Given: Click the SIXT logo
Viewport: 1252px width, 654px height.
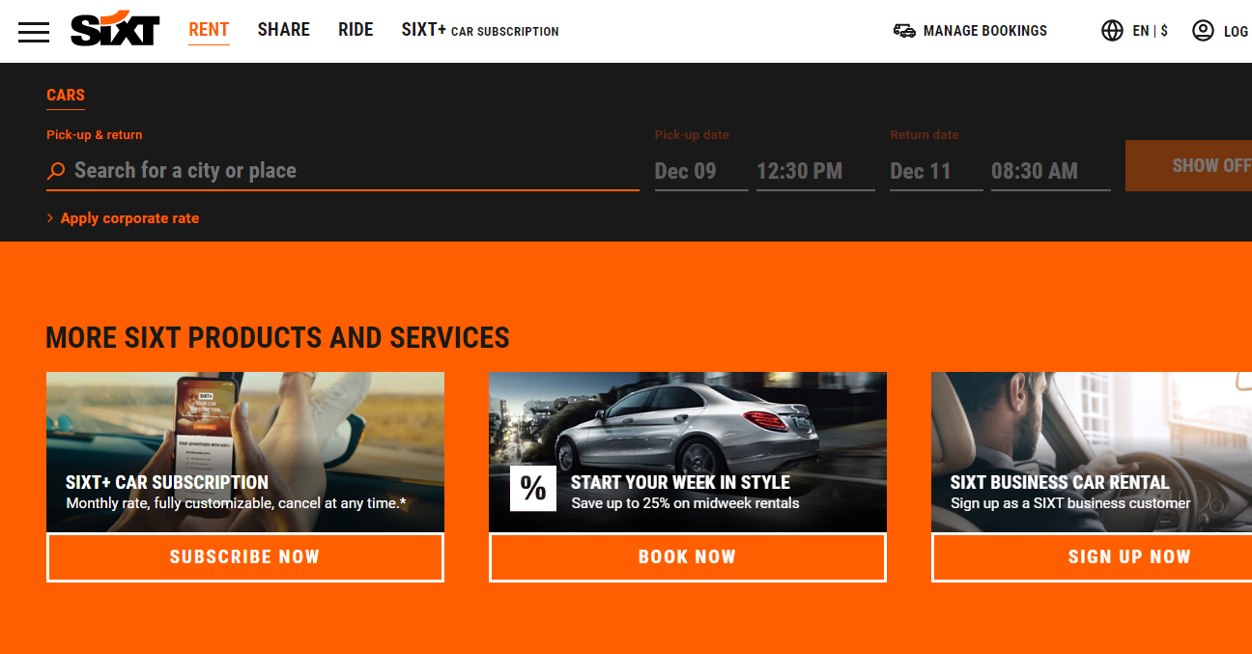Looking at the screenshot, I should coord(115,29).
